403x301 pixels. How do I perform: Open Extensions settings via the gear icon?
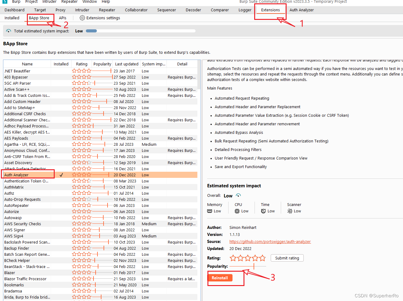point(82,18)
